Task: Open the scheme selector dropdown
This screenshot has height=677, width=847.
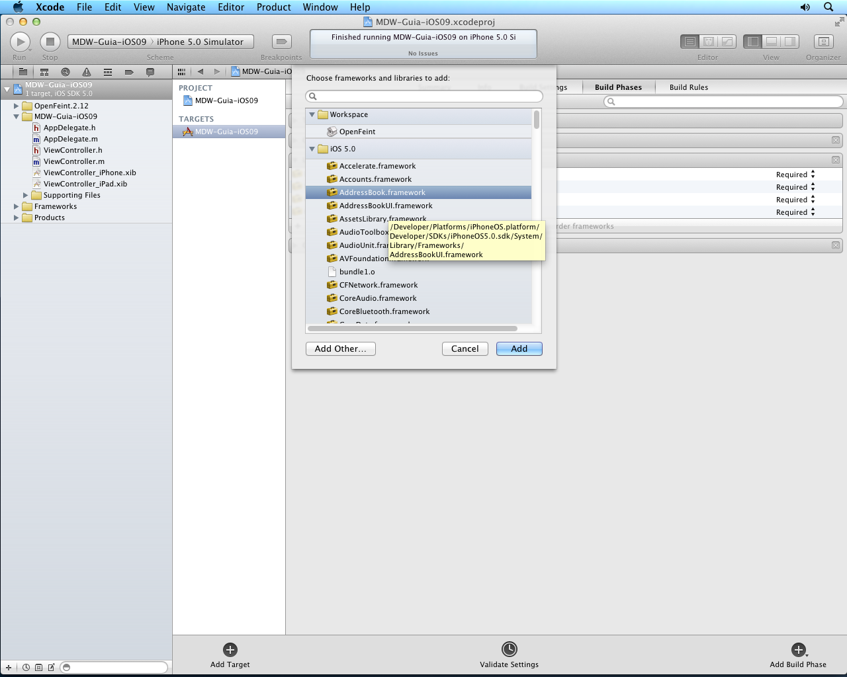Action: click(161, 42)
